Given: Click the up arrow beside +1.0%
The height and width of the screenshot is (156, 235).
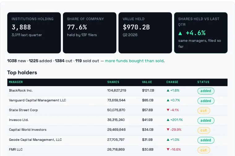Looking at the screenshot, I should (x=168, y=140).
